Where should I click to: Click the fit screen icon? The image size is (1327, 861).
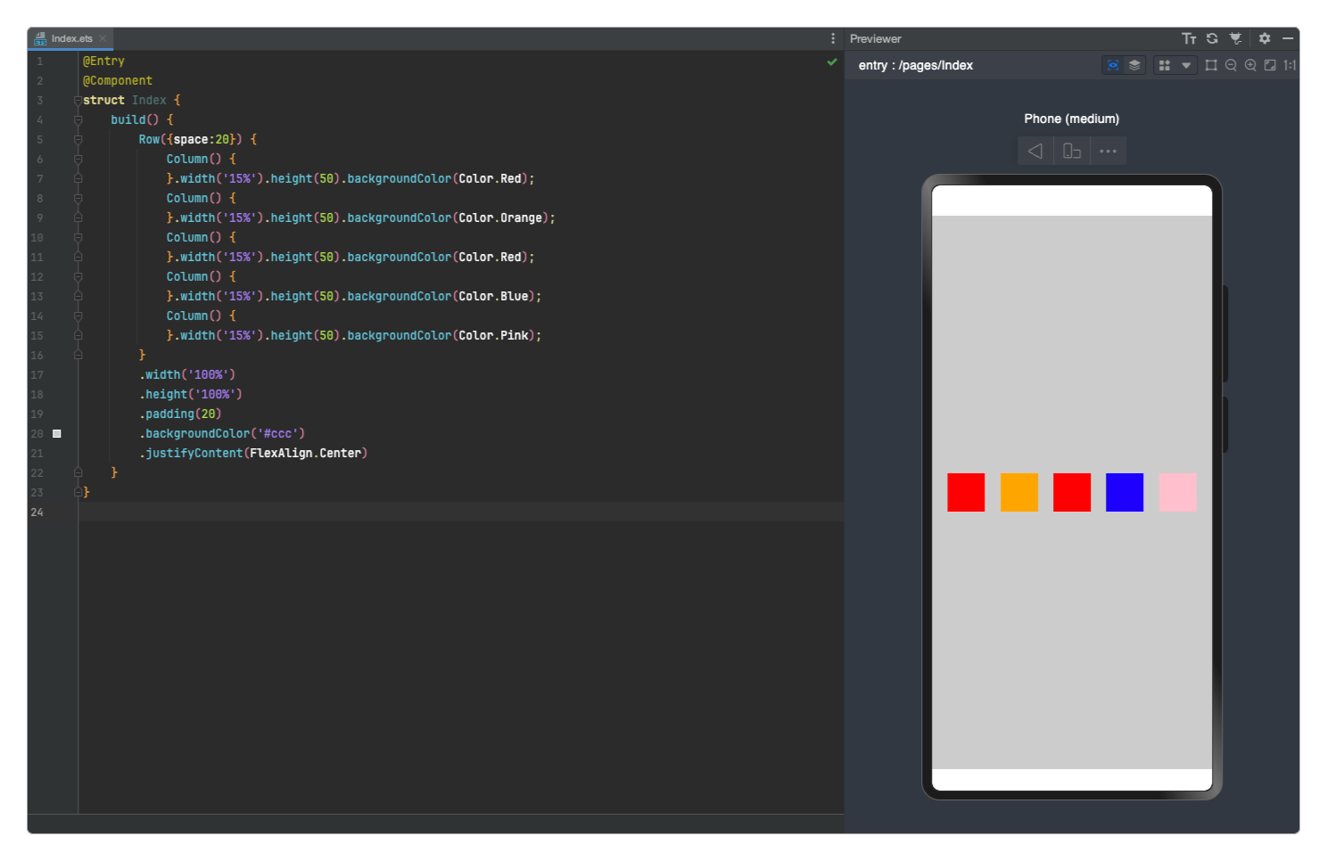(x=1270, y=65)
